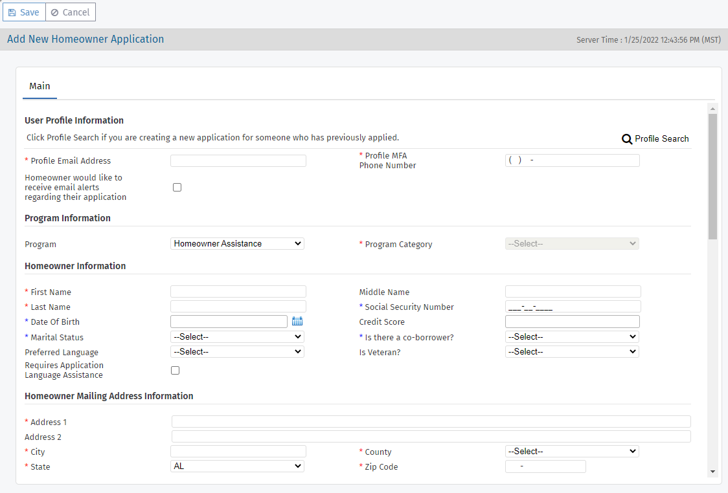This screenshot has width=728, height=493.
Task: Open the Program dropdown
Action: tap(237, 244)
